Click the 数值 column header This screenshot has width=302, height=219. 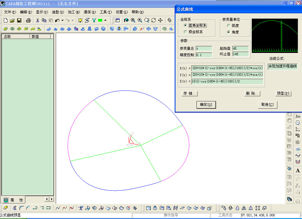point(40,36)
